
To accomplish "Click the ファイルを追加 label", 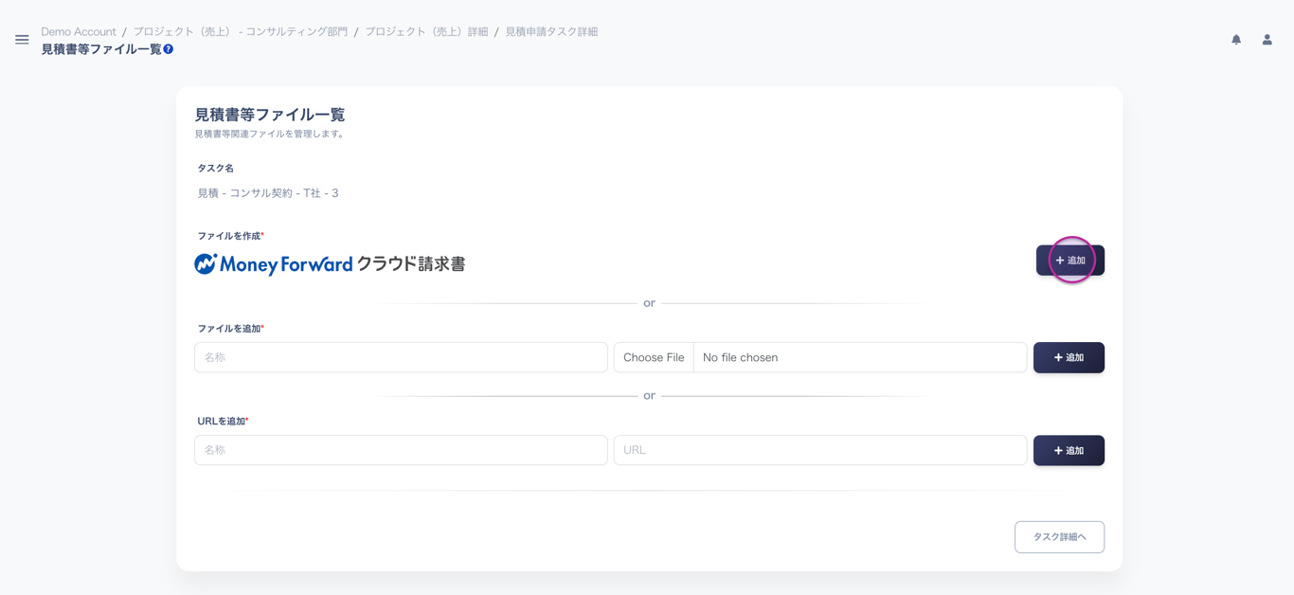I will pos(230,329).
